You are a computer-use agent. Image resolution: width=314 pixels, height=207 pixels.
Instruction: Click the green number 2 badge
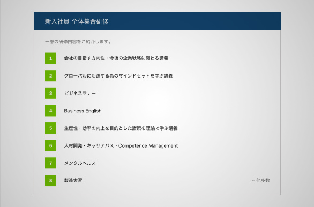tap(50, 76)
